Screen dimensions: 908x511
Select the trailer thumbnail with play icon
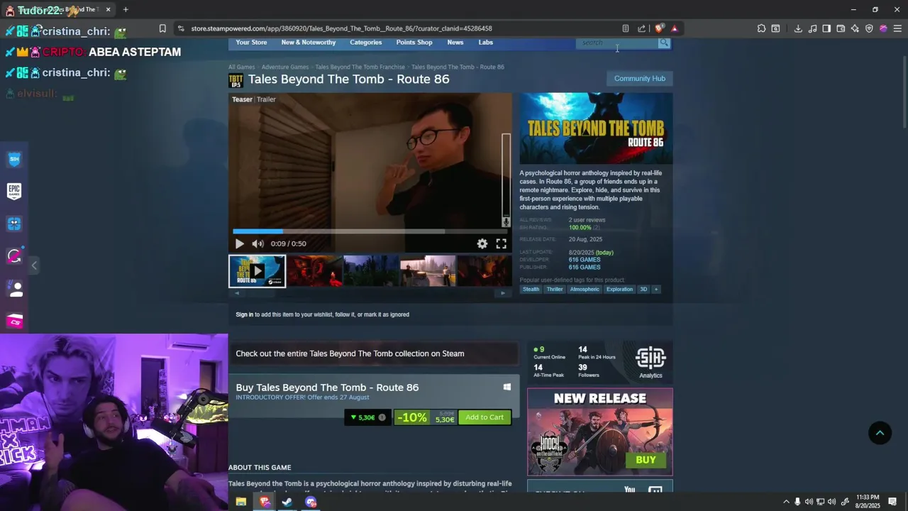tap(257, 271)
